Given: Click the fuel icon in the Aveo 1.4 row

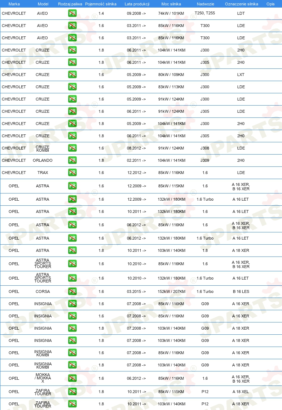Looking at the screenshot, I should [72, 13].
